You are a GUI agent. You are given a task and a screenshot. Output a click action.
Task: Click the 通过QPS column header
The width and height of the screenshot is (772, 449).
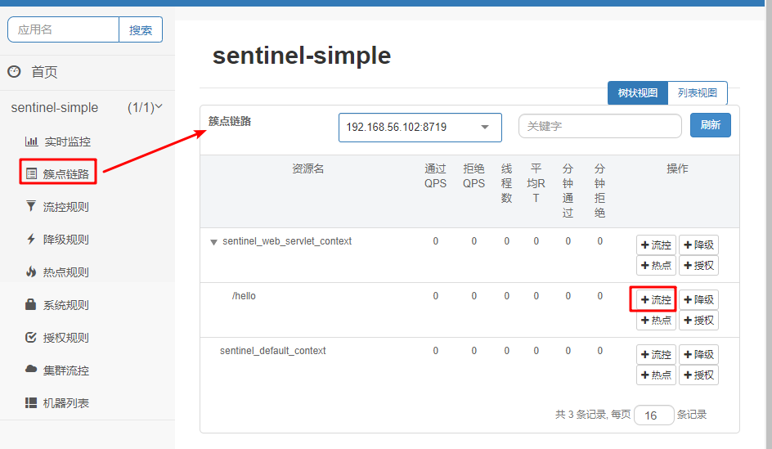435,177
